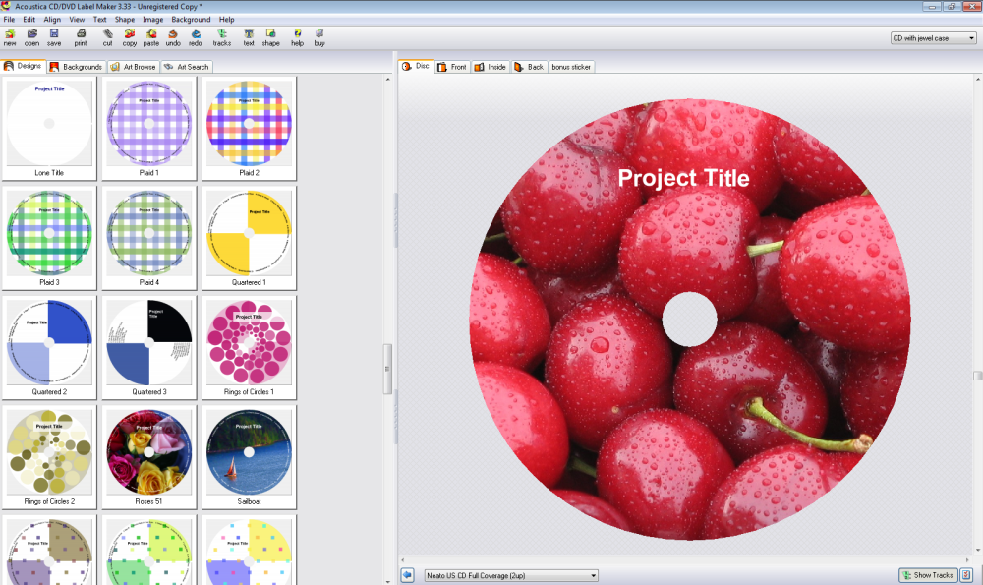Switch to the Art Browse tab
983x585 pixels.
coord(133,67)
